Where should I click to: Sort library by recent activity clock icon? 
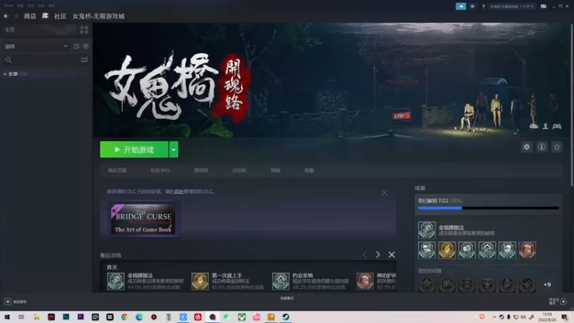click(76, 46)
